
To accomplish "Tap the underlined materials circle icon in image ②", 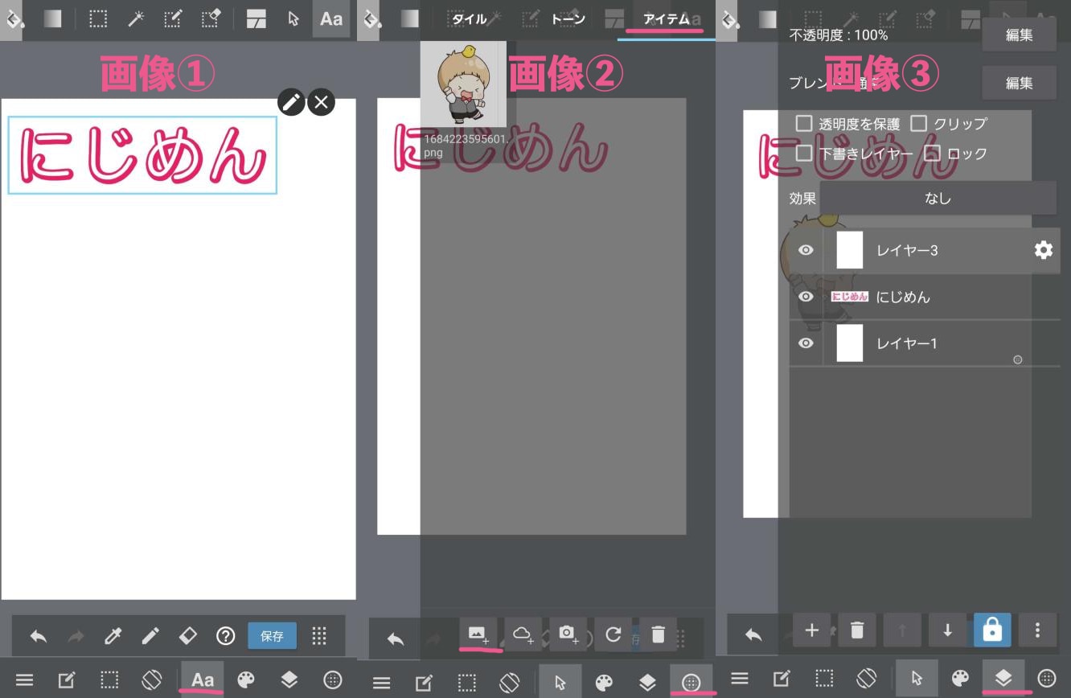I will 691,683.
